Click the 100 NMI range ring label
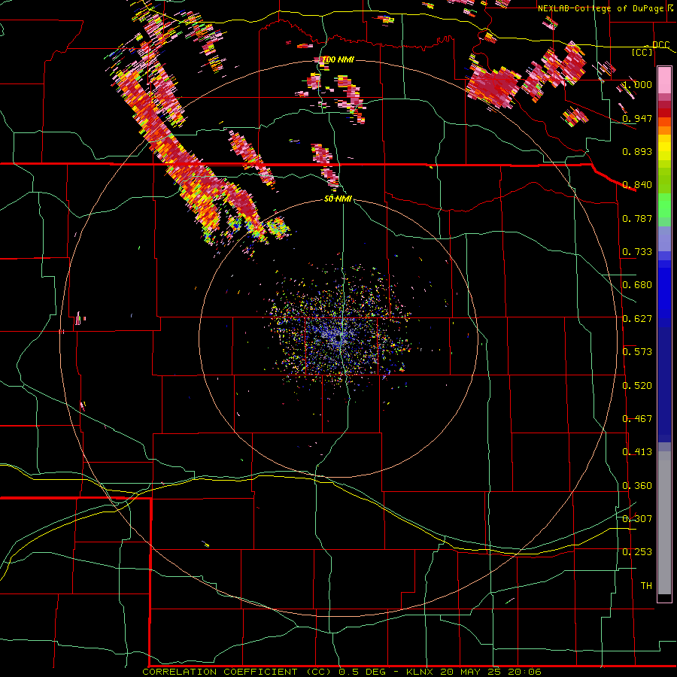 tap(338, 59)
